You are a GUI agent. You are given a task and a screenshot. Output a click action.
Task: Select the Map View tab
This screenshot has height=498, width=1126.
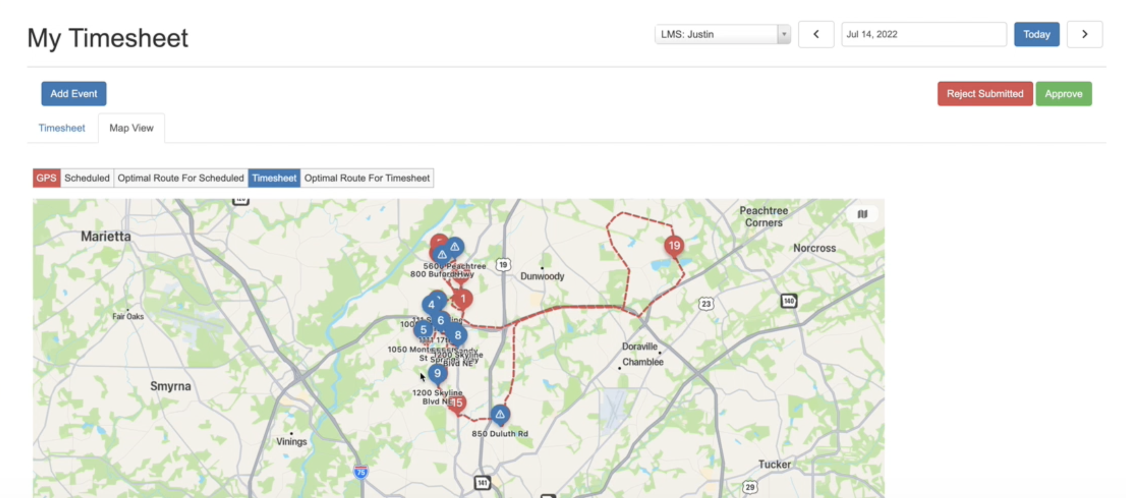131,128
